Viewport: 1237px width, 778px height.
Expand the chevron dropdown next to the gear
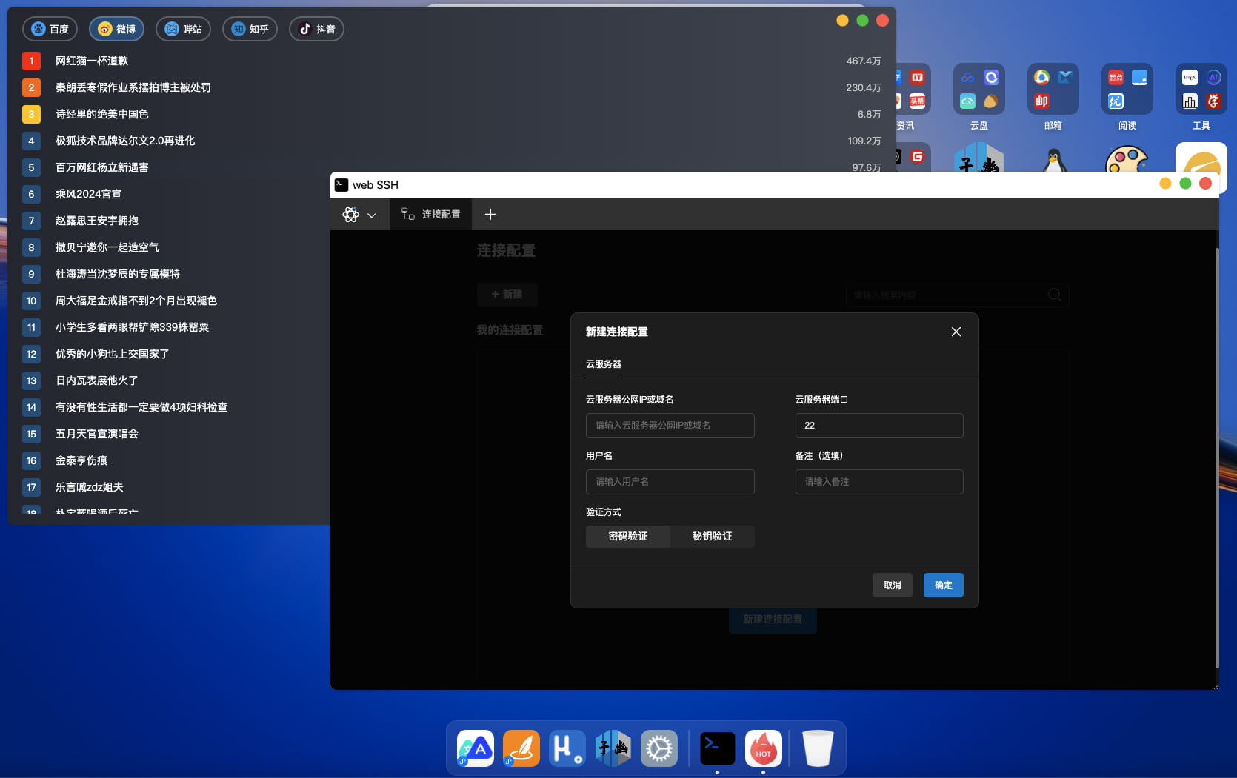pos(372,215)
